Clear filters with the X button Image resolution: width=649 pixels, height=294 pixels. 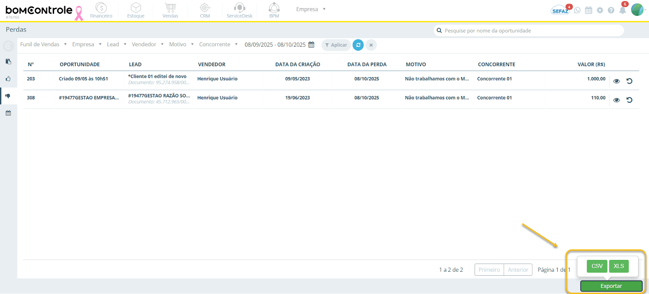click(371, 45)
